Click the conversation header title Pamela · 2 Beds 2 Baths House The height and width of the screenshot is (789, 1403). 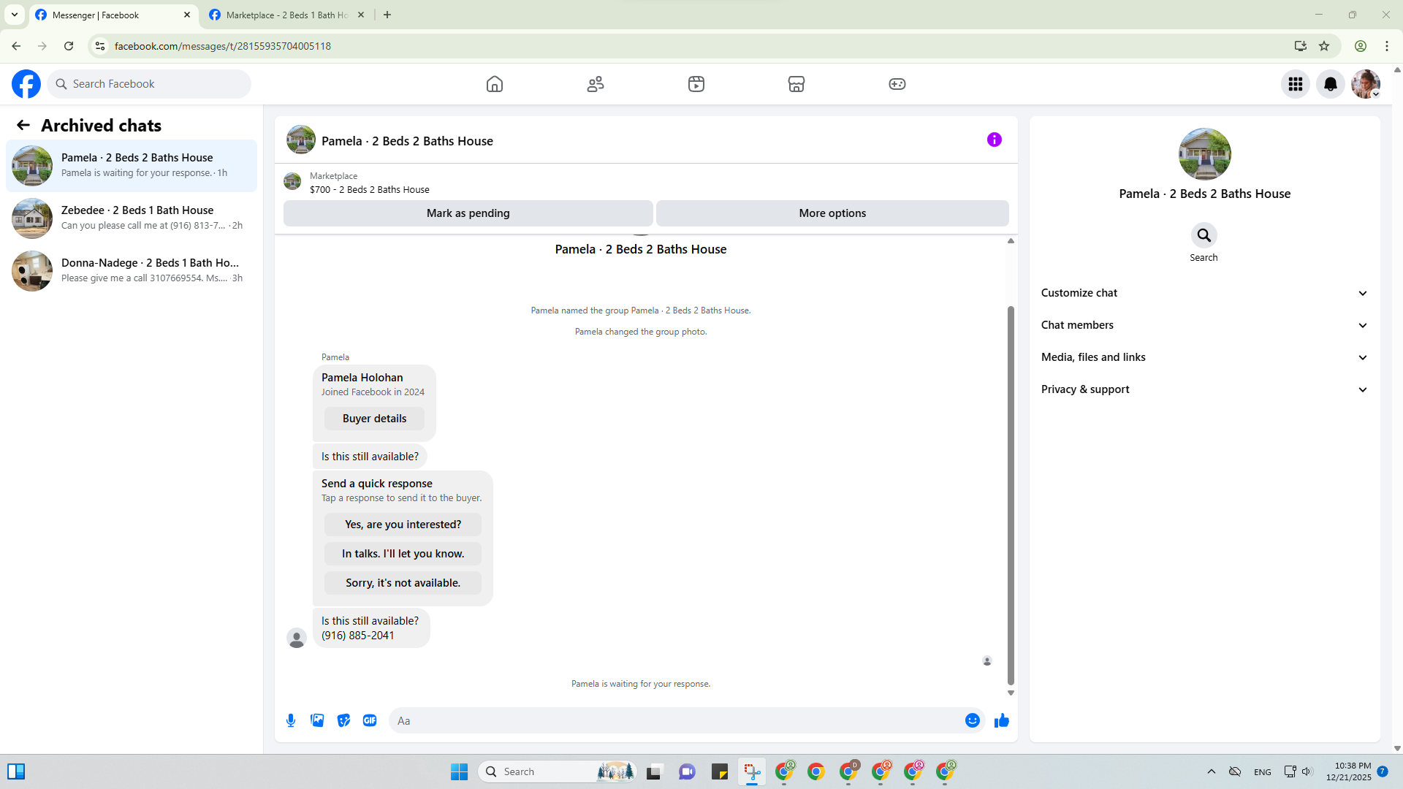(407, 141)
